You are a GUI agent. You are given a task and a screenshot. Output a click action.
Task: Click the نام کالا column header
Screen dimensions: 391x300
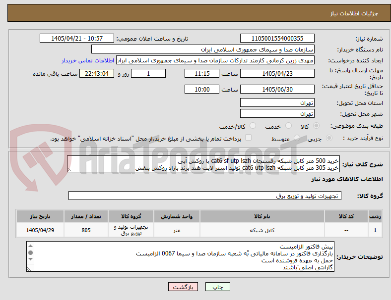[262, 216]
